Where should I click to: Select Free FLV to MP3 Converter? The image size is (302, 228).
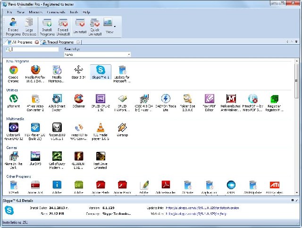click(x=79, y=132)
